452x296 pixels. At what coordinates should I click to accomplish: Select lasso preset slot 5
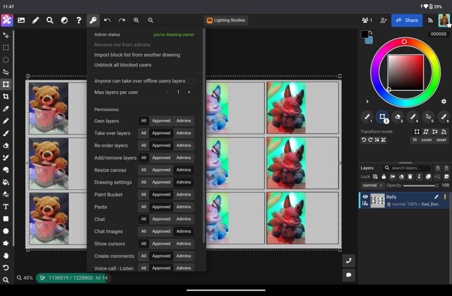429,117
